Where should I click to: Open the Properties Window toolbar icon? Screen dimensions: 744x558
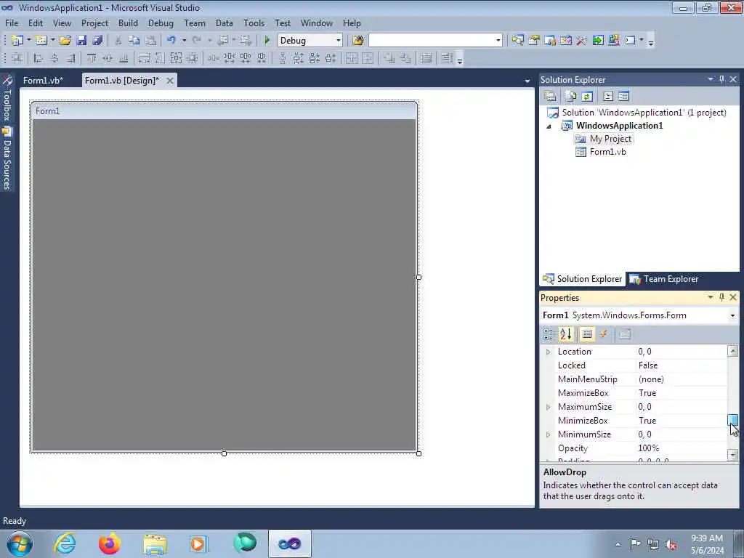click(534, 41)
